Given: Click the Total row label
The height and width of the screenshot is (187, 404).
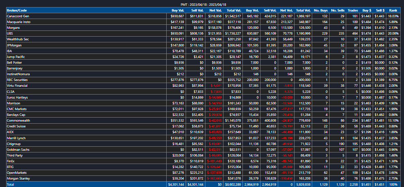Looking at the screenshot, I should click(10, 184).
